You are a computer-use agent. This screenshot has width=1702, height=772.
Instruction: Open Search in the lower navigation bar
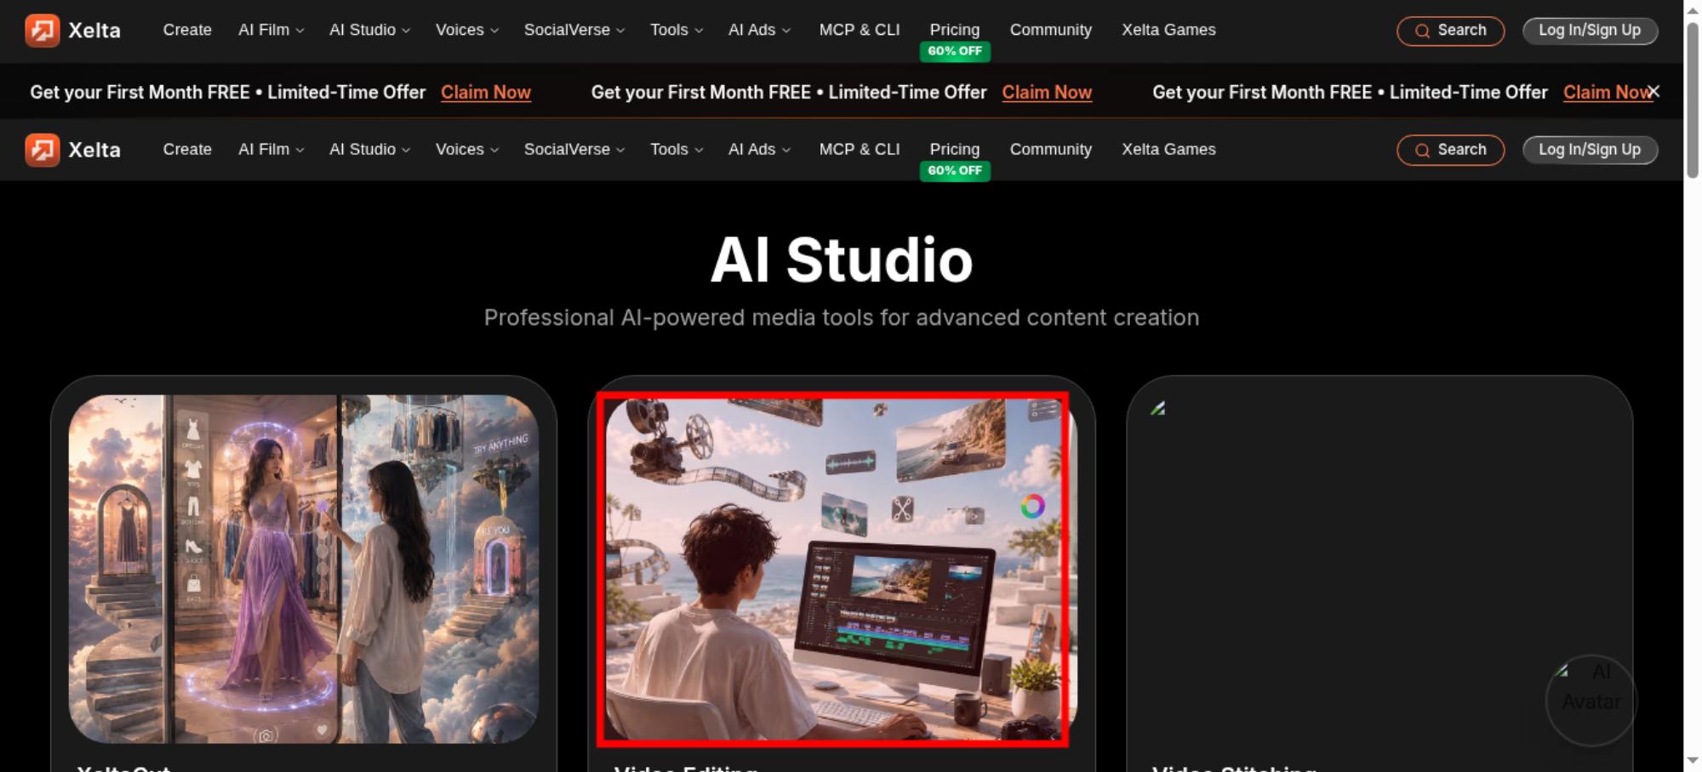[x=1450, y=150]
